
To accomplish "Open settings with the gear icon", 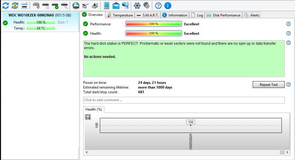I will (x=137, y=5).
